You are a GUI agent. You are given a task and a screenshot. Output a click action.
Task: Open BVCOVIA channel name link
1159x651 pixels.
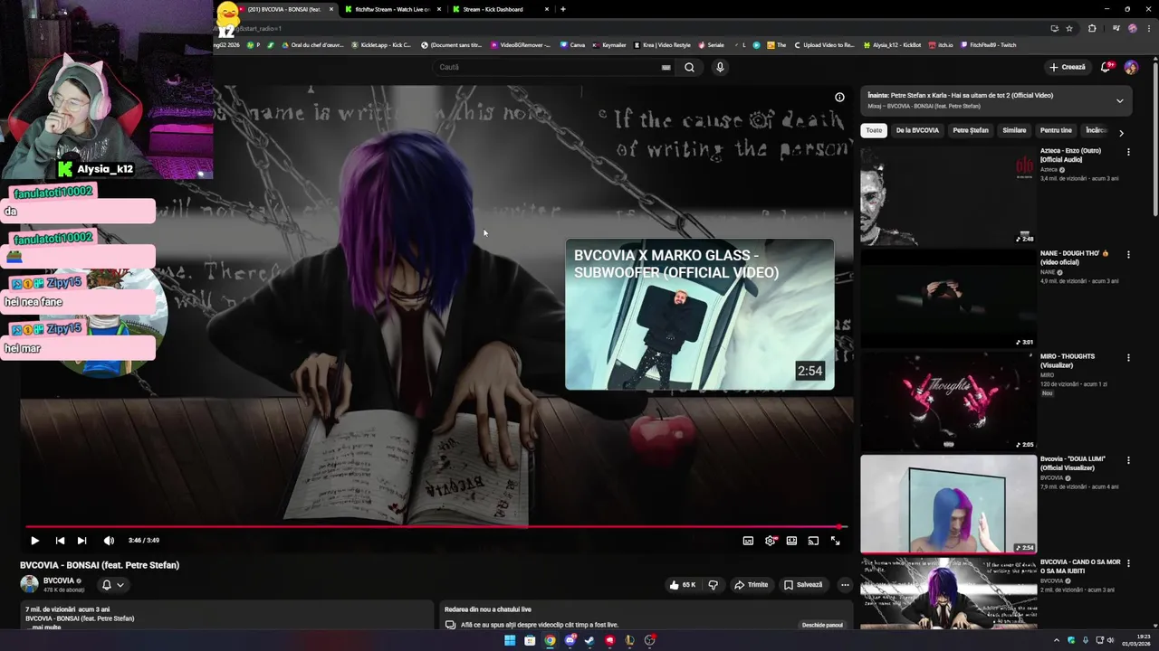[x=59, y=580]
